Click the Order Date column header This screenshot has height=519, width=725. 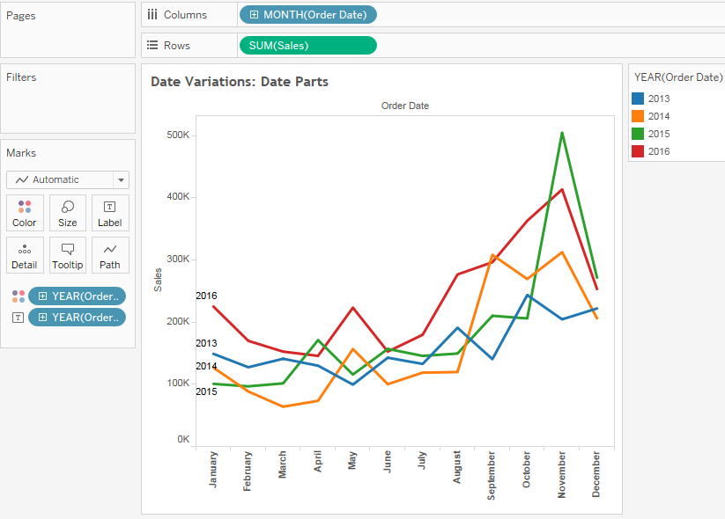pyautogui.click(x=405, y=106)
